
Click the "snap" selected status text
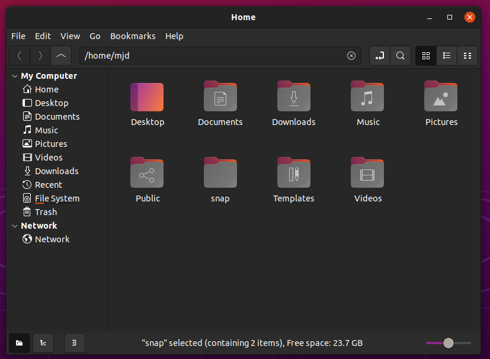[x=252, y=343]
